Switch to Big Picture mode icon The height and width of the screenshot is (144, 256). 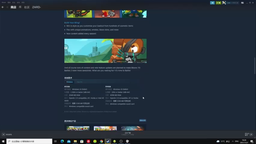click(x=242, y=3)
